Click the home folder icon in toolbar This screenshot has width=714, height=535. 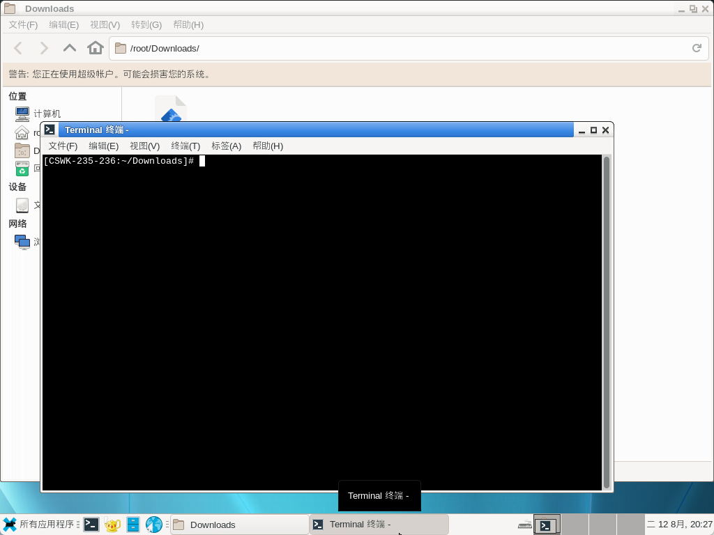96,48
